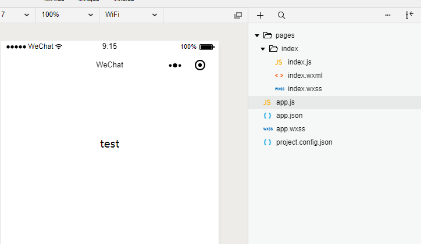Open index.wxml file
The image size is (421, 244).
334,76
